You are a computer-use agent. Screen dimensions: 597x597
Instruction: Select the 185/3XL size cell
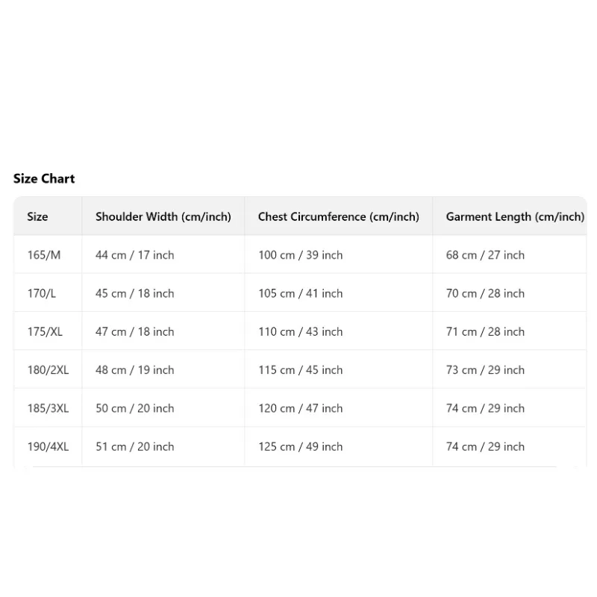[48, 408]
